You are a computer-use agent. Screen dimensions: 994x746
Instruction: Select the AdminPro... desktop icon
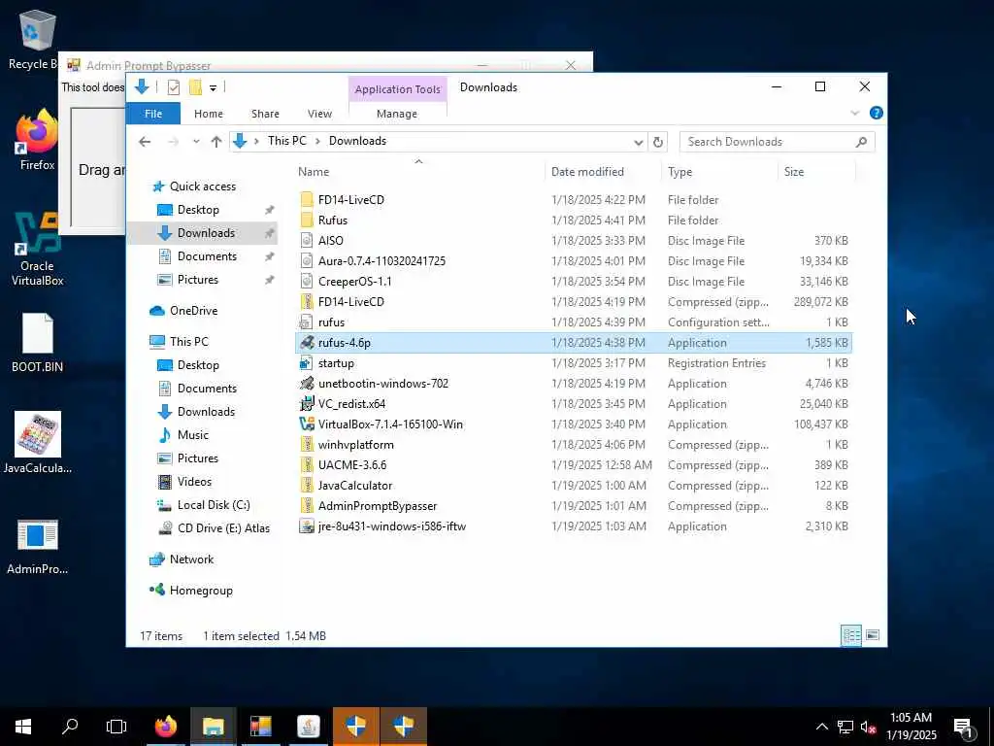pos(38,547)
